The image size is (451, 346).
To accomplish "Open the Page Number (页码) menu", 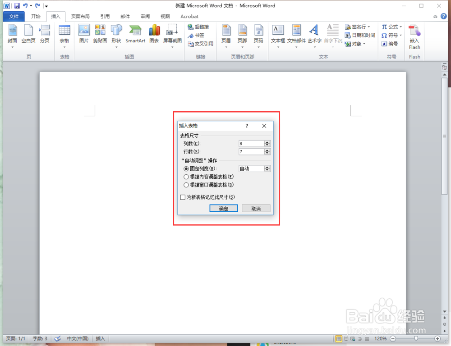I will [x=258, y=36].
